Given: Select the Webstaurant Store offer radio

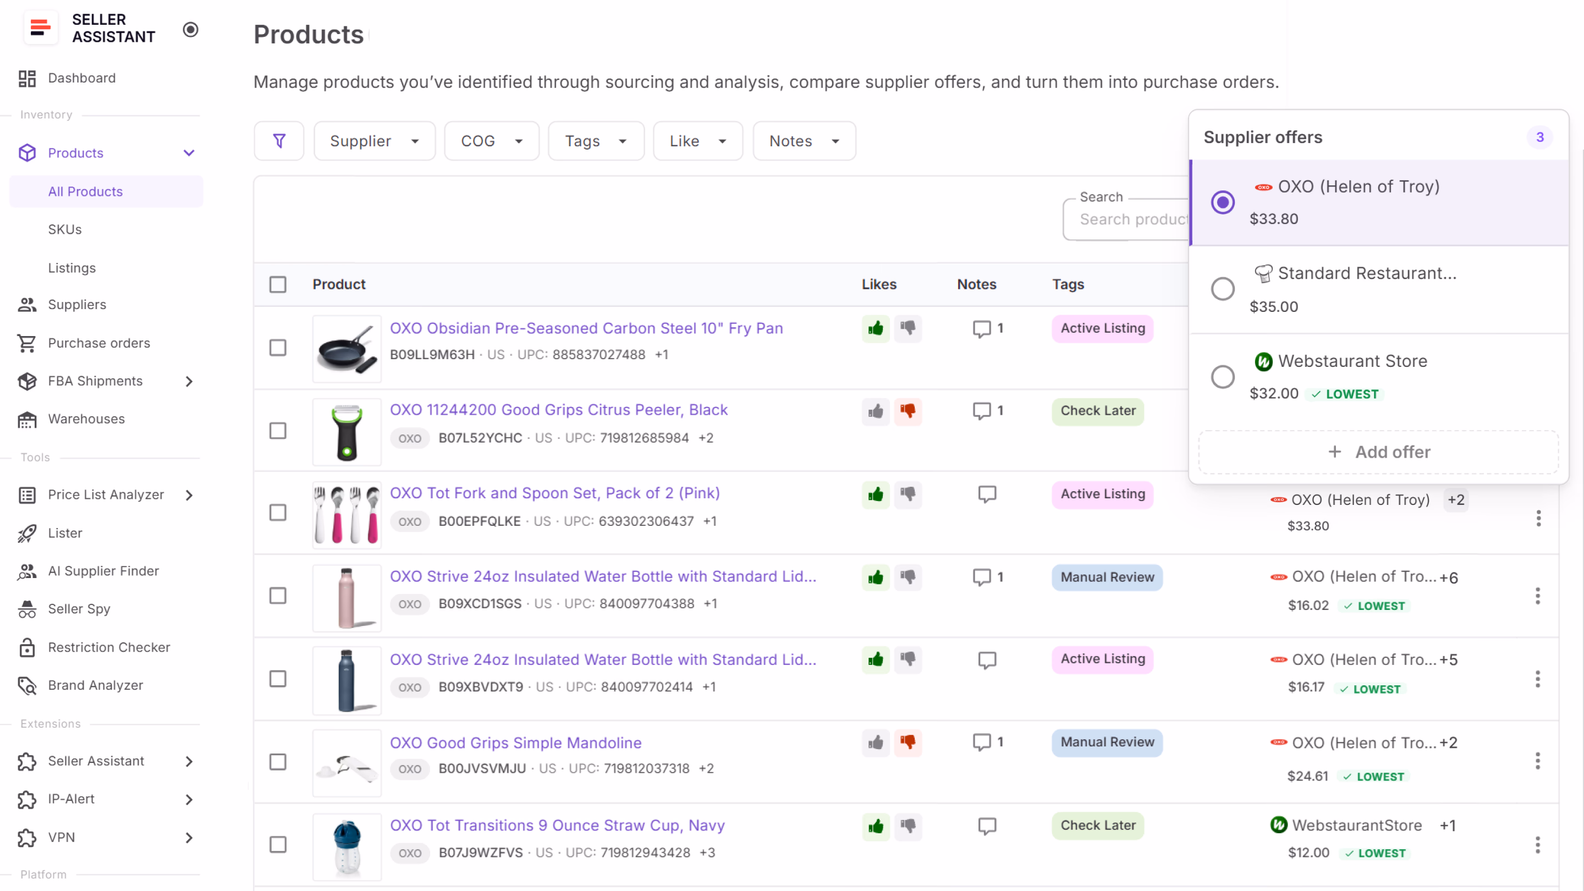Looking at the screenshot, I should (x=1223, y=377).
